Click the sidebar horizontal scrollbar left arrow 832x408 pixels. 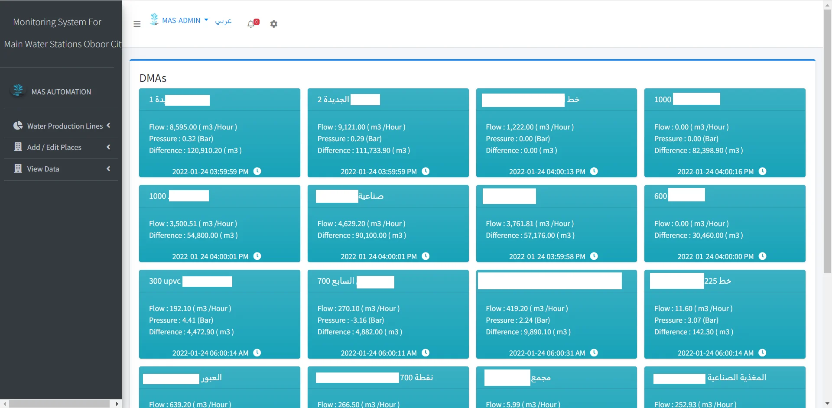tap(4, 404)
